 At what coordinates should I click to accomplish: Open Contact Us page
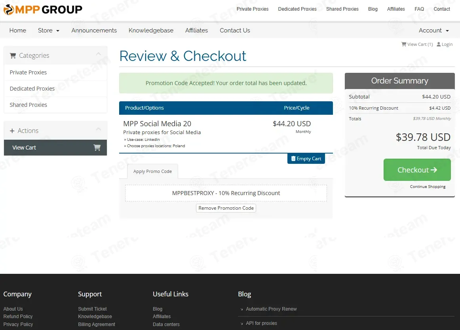pyautogui.click(x=235, y=30)
